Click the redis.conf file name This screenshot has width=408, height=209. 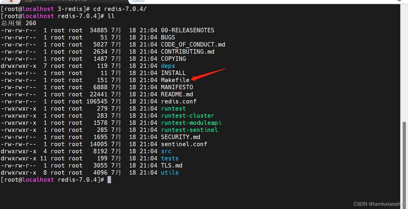click(178, 102)
